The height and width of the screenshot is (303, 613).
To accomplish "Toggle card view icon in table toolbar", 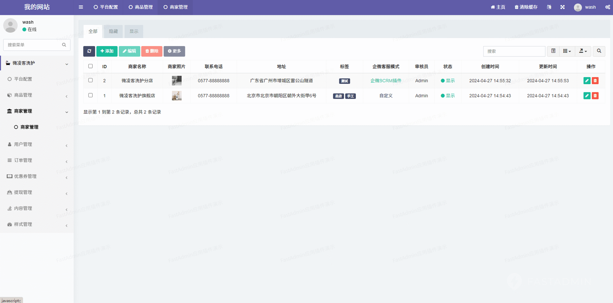I will pos(553,51).
